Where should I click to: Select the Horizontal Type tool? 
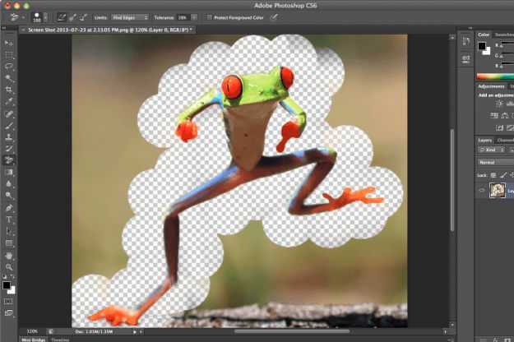pos(9,220)
